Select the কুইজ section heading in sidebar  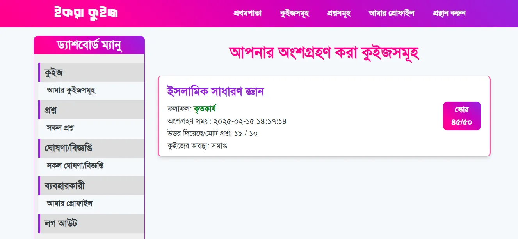pyautogui.click(x=53, y=72)
